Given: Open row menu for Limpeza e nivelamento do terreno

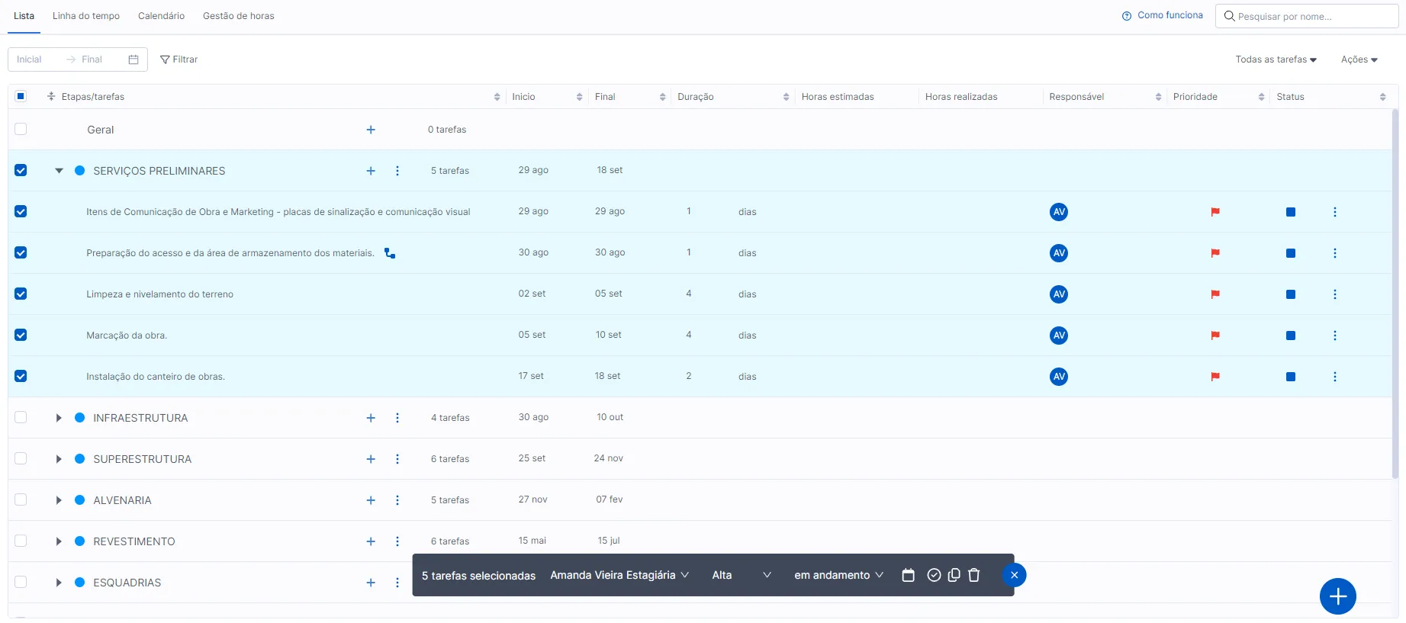Looking at the screenshot, I should click(x=1335, y=294).
